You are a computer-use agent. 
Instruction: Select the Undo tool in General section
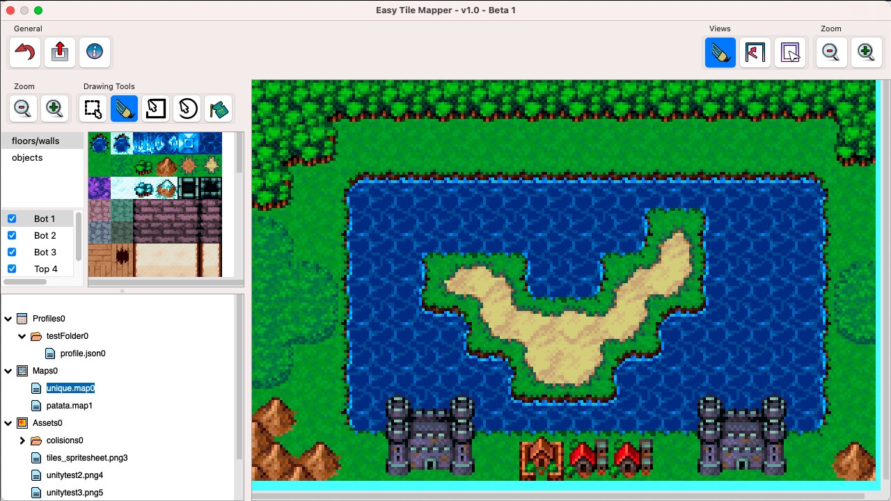click(x=24, y=52)
